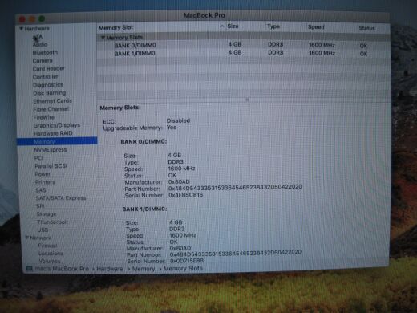Minimize the MacBook Pro window
The width and height of the screenshot is (417, 313).
click(32, 19)
